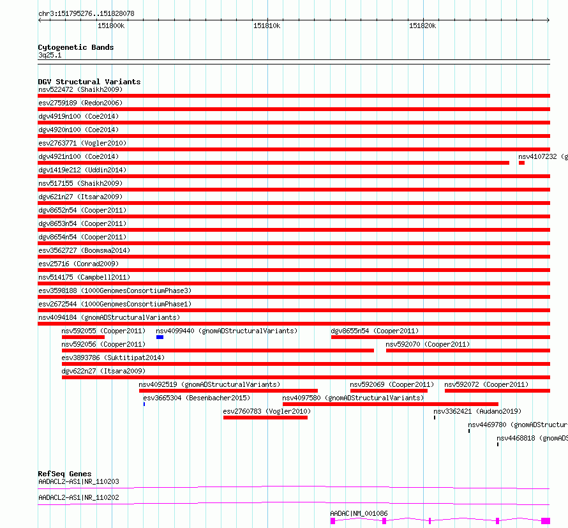Viewport: 568px width, 528px height.
Task: Click the 151800k ruler tick label
Action: tap(111, 26)
